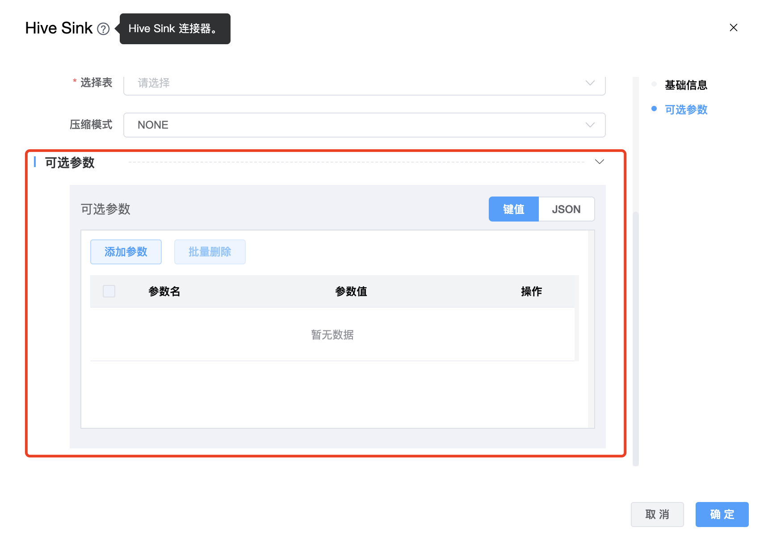Switch to the 键值 tab
764x544 pixels.
point(513,209)
